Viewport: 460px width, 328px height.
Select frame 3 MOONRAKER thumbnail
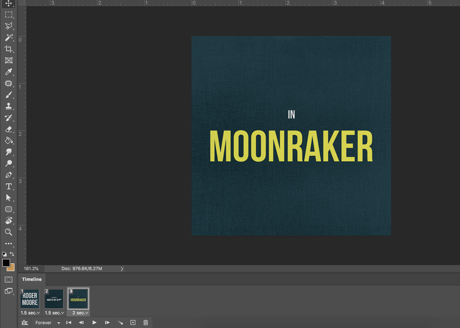[x=78, y=299]
